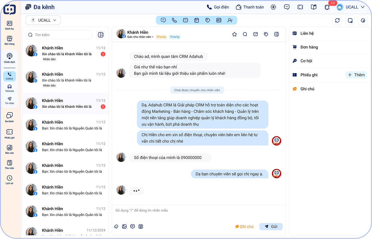The height and width of the screenshot is (239, 372).
Task: Click the calendar filter icon
Action: [x=196, y=20]
